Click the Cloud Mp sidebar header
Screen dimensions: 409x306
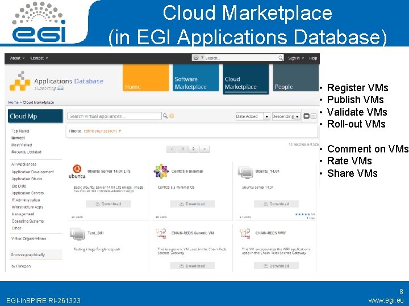pos(35,116)
